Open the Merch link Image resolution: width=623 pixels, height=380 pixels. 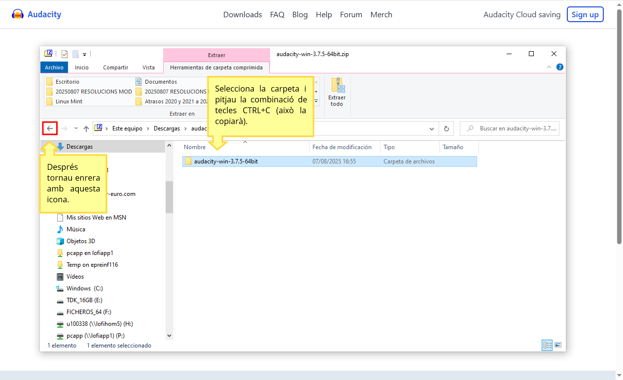381,14
